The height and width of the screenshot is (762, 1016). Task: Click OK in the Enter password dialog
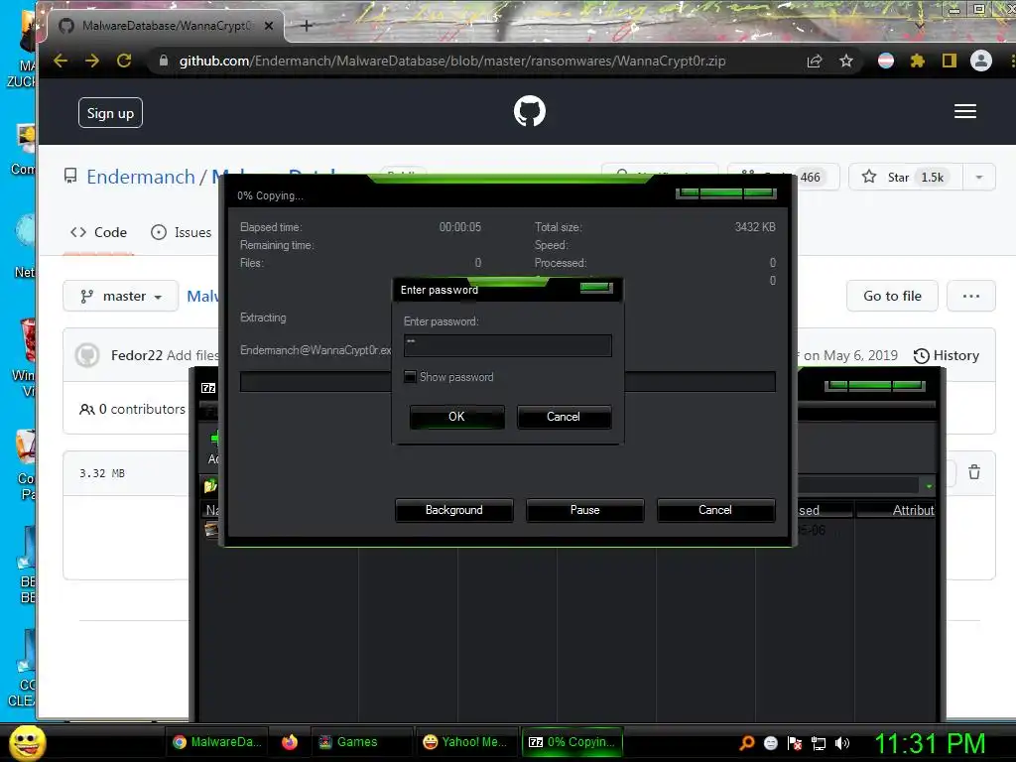click(456, 417)
